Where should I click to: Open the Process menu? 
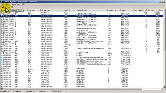pyautogui.click(x=13, y=4)
